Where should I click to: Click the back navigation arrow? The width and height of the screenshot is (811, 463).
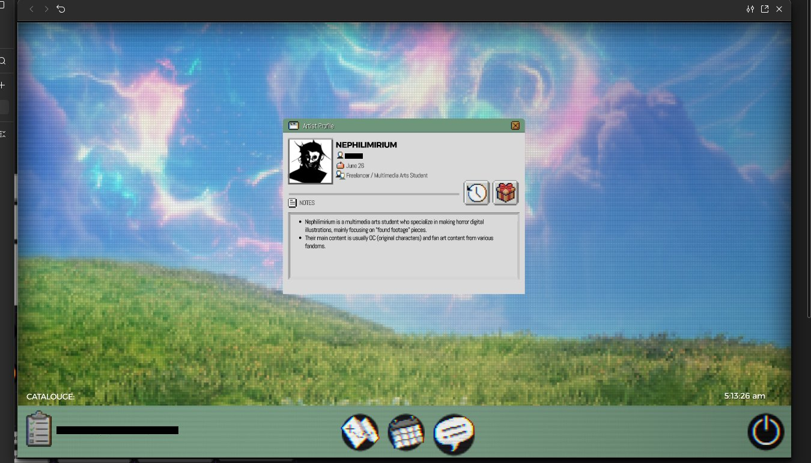pos(32,9)
